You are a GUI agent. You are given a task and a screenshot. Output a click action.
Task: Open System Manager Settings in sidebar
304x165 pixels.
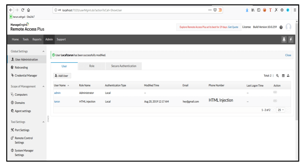(24, 153)
